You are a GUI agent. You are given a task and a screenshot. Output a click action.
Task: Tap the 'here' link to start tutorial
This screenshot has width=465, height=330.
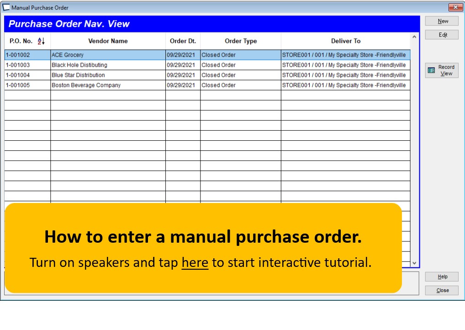pyautogui.click(x=195, y=263)
